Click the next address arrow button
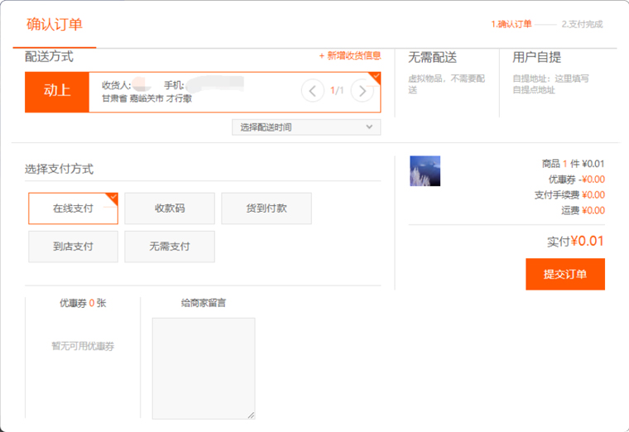 tap(362, 90)
